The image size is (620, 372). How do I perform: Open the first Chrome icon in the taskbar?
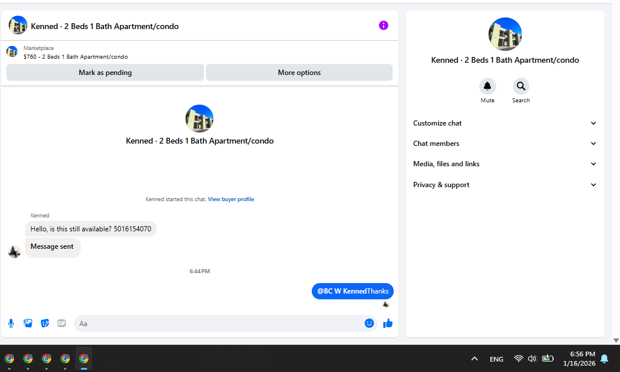pyautogui.click(x=9, y=359)
